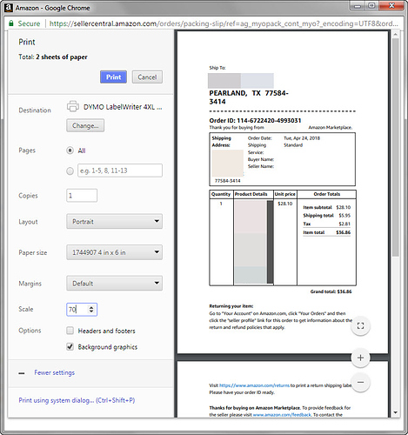Click the Scale stepper arrows

91,310
